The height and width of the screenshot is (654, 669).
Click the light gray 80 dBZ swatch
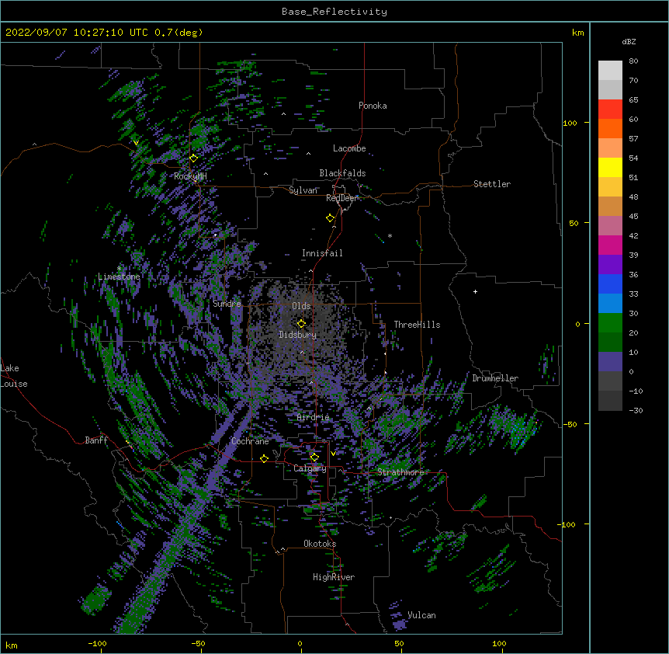(610, 71)
